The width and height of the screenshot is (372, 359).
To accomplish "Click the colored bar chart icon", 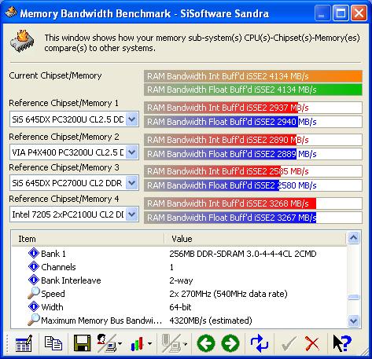I will pos(137,343).
